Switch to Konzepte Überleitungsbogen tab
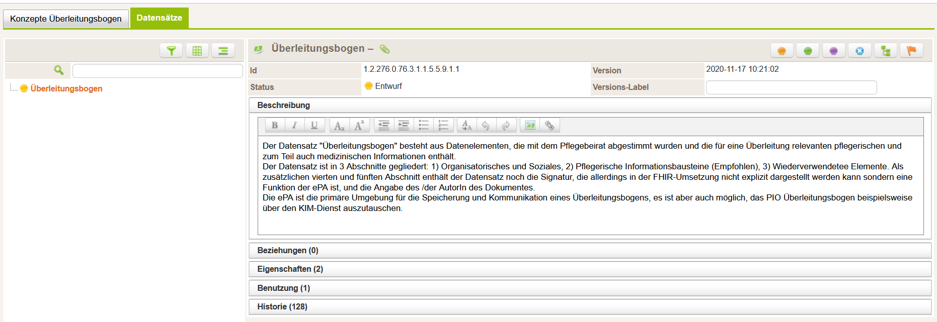The width and height of the screenshot is (937, 322). point(66,19)
